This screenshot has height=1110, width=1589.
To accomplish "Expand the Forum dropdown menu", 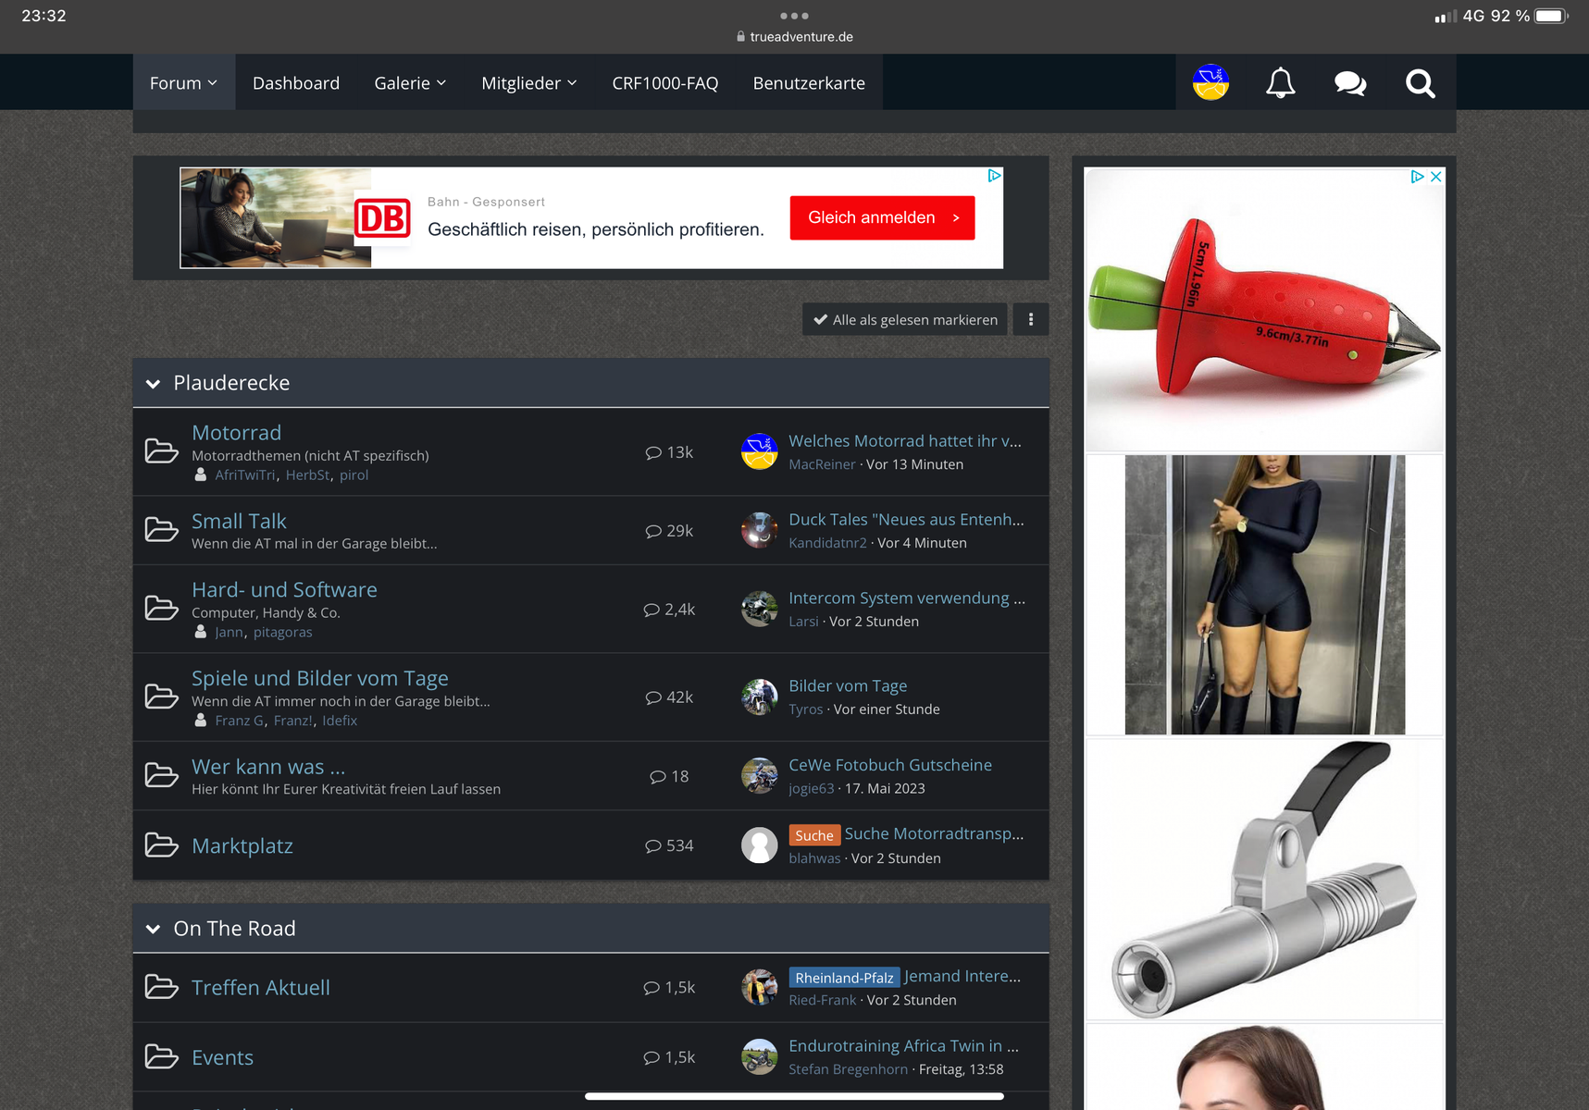I will [183, 83].
